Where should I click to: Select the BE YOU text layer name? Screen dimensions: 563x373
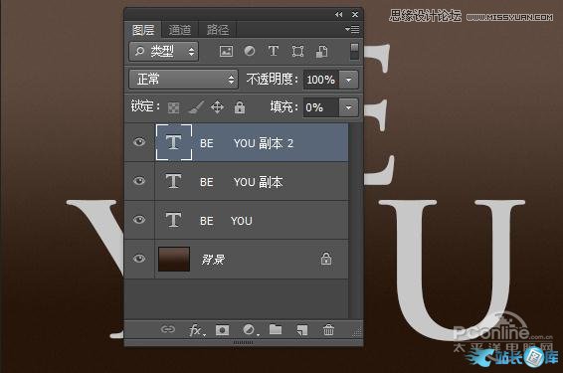tap(226, 221)
